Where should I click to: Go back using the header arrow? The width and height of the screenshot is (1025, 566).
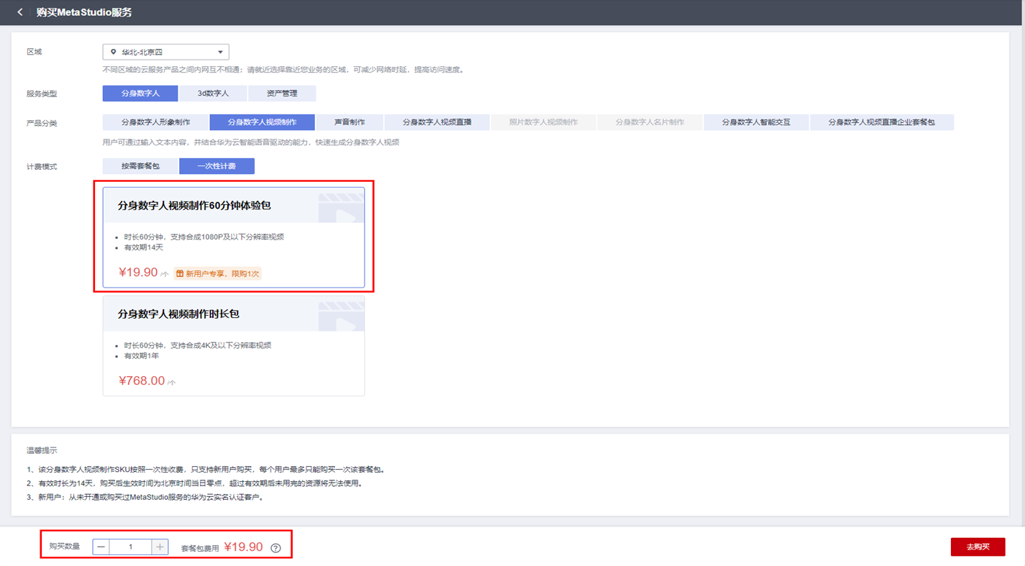(x=20, y=12)
